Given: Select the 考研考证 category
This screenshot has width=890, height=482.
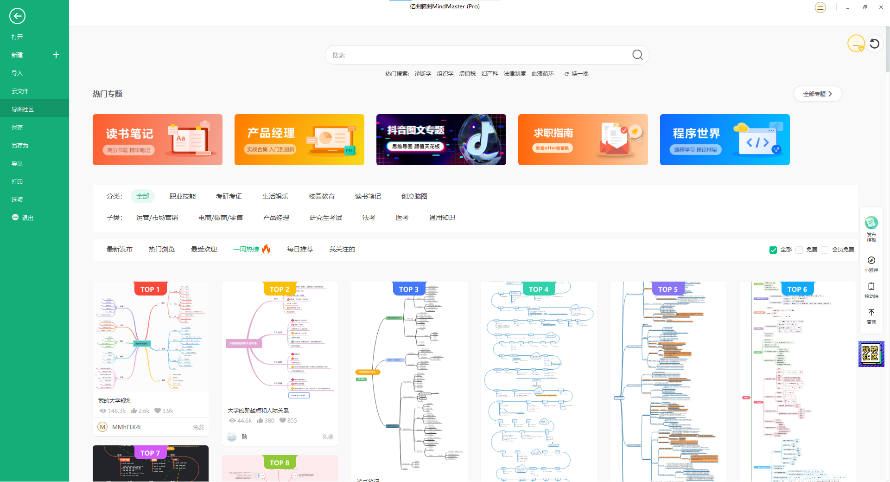Looking at the screenshot, I should tap(229, 196).
